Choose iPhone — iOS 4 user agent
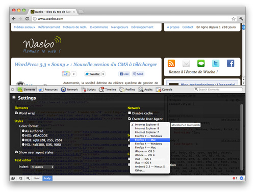 coord(150,155)
